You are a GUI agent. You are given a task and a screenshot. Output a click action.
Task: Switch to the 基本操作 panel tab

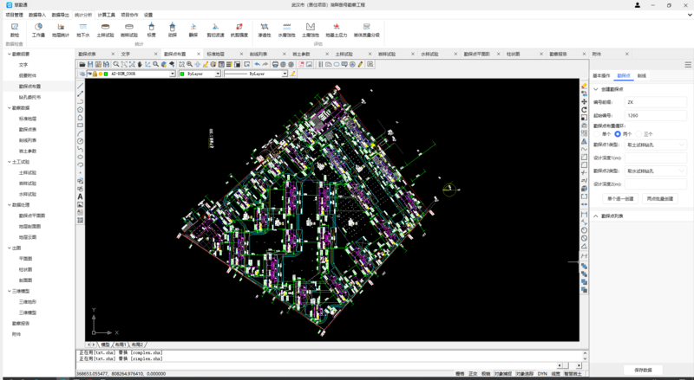(x=601, y=75)
